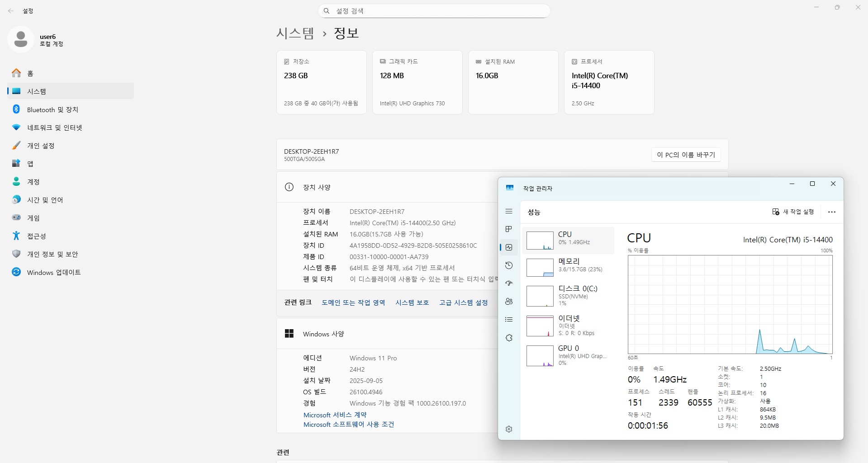Click the 제품 ID value 00331-10000-00001-AA739
This screenshot has width=868, height=463.
[389, 257]
